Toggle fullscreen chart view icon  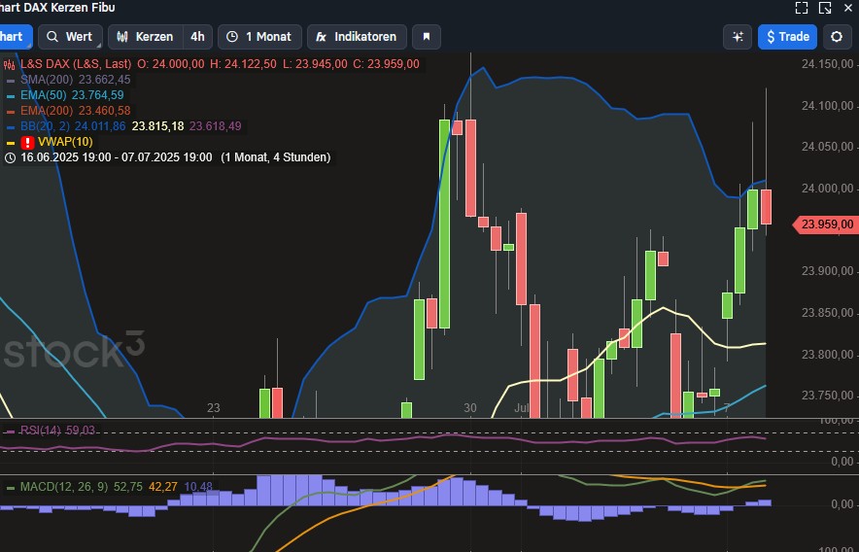click(x=802, y=8)
